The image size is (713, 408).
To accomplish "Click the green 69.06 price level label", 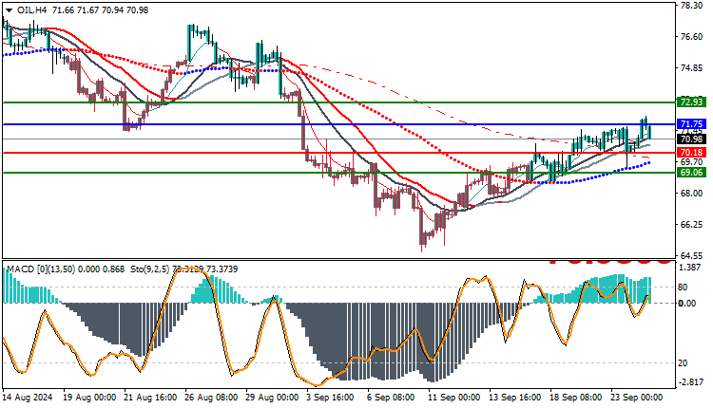I will (691, 173).
